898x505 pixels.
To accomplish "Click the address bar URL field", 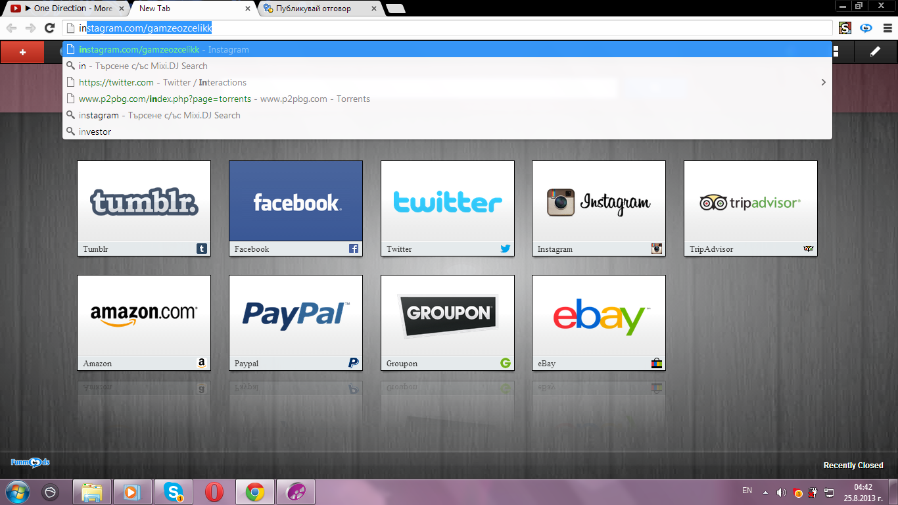I will pos(448,28).
